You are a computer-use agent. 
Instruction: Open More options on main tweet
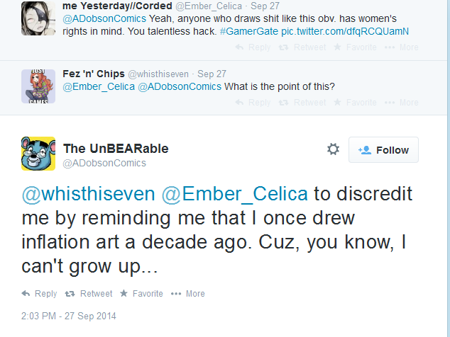click(187, 294)
